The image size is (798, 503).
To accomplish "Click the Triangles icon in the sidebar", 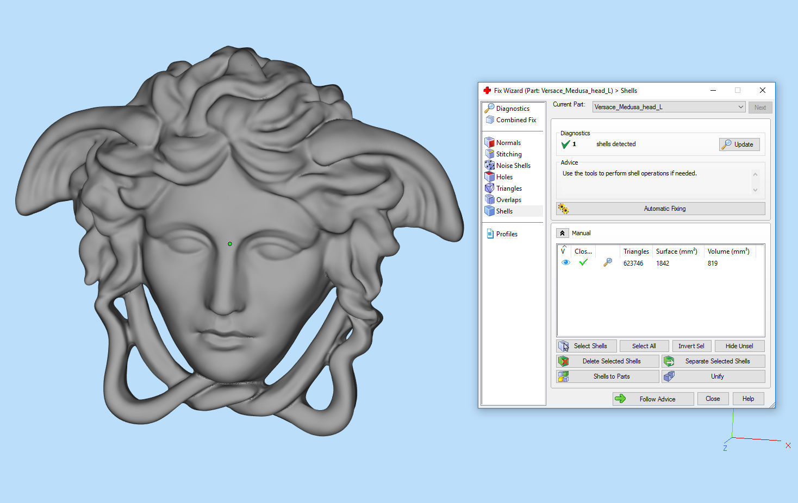I will click(489, 188).
